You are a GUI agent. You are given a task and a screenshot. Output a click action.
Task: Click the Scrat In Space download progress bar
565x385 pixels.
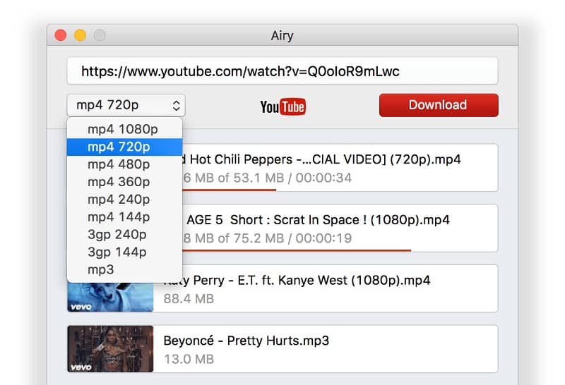tap(297, 250)
